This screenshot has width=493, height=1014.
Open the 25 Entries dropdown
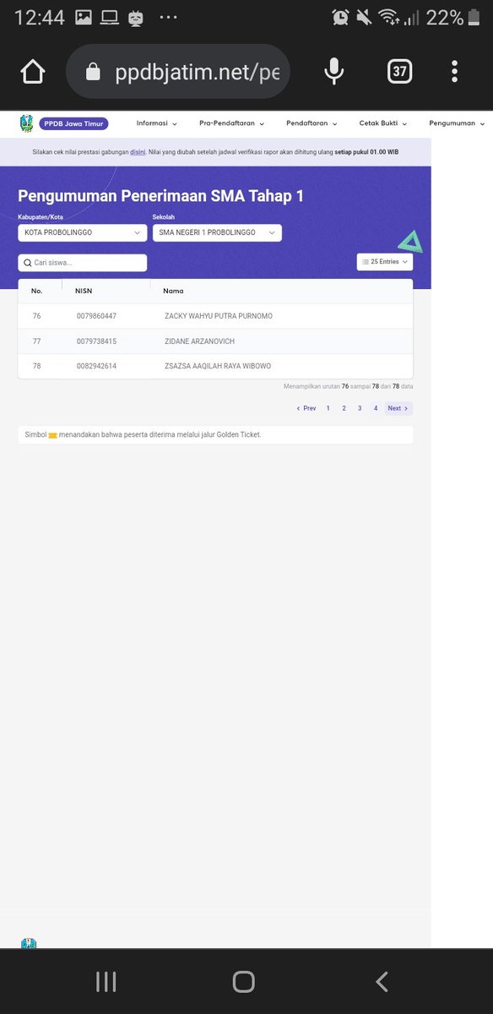pyautogui.click(x=385, y=262)
